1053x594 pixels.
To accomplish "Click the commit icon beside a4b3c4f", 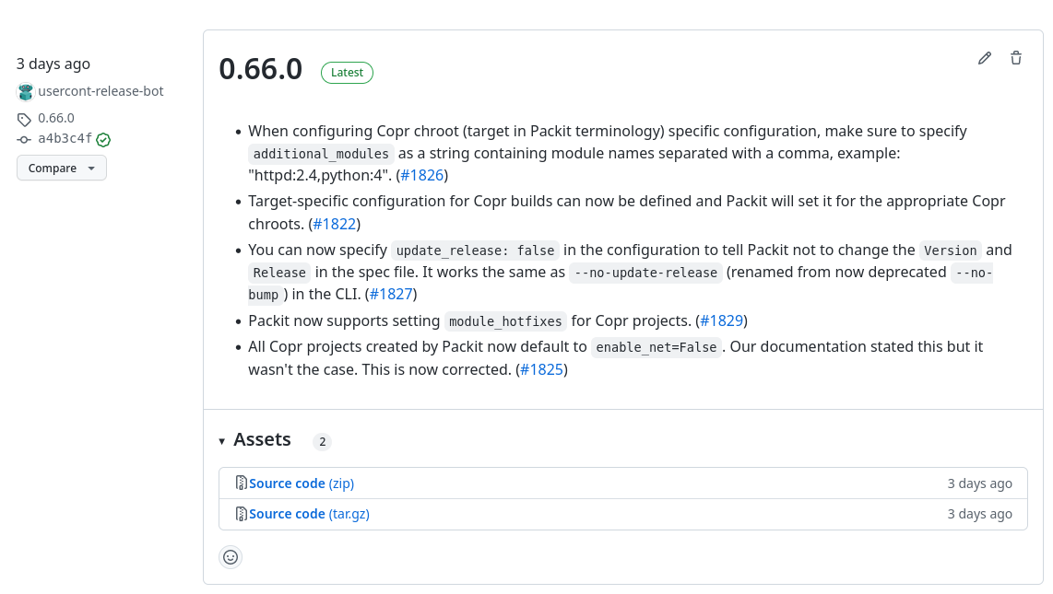I will [x=24, y=139].
